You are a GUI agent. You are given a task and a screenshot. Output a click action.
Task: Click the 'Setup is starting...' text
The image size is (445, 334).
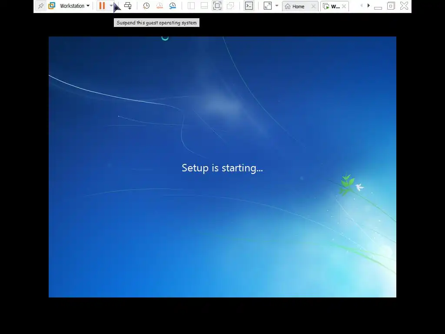[x=222, y=168]
